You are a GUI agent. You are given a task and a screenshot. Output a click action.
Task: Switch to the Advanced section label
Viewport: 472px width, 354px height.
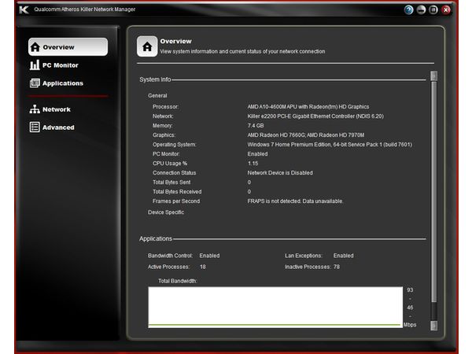[x=58, y=127]
